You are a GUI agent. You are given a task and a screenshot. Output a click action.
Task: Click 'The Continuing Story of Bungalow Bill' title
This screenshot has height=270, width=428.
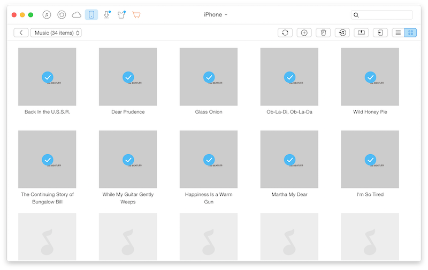(x=47, y=198)
